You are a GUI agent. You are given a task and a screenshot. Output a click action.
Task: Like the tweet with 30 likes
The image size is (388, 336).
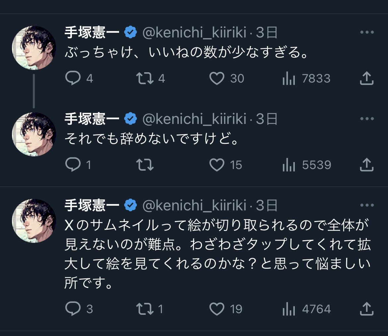tap(217, 79)
